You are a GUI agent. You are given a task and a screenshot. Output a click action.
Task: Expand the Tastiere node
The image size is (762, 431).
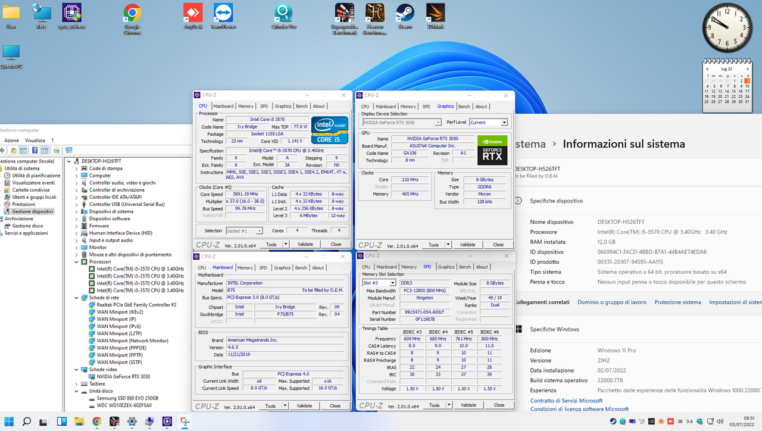click(77, 384)
